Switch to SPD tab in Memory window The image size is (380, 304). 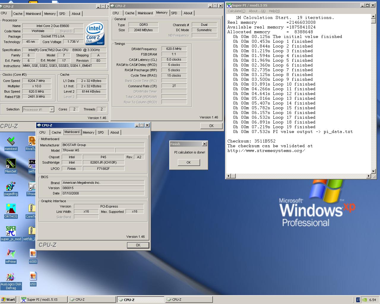174,13
